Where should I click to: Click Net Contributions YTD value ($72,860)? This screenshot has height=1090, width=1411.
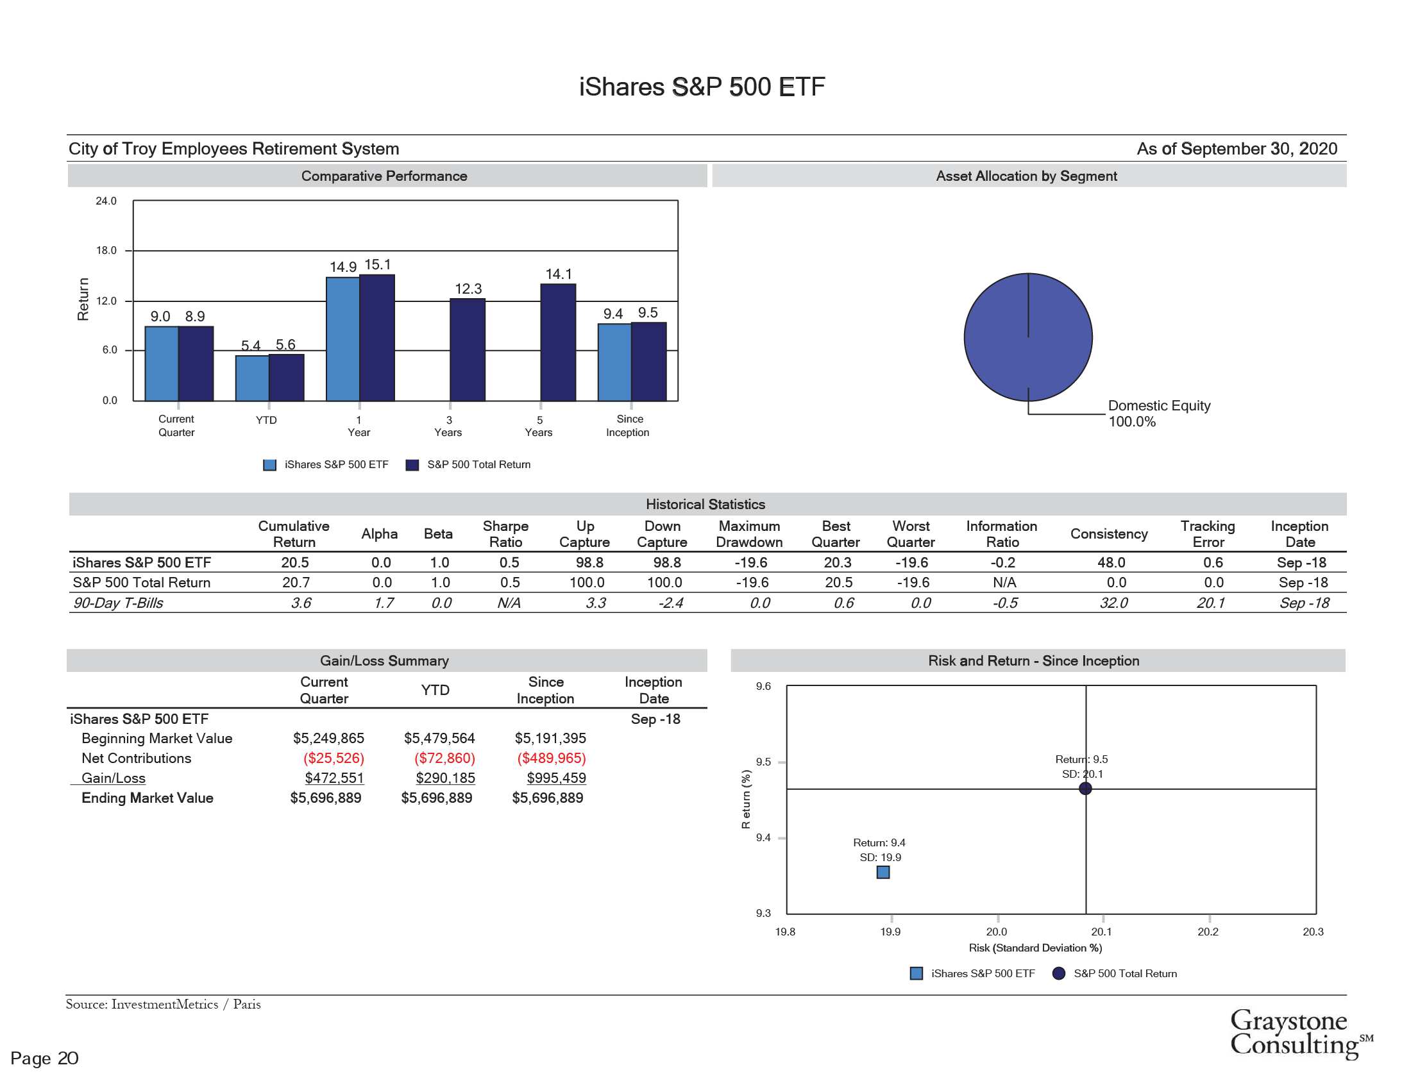(x=445, y=758)
